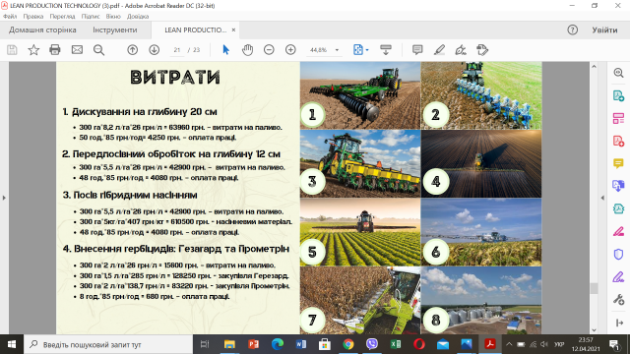Open Export PDF tool in right pane
630x354 pixels.
click(618, 96)
